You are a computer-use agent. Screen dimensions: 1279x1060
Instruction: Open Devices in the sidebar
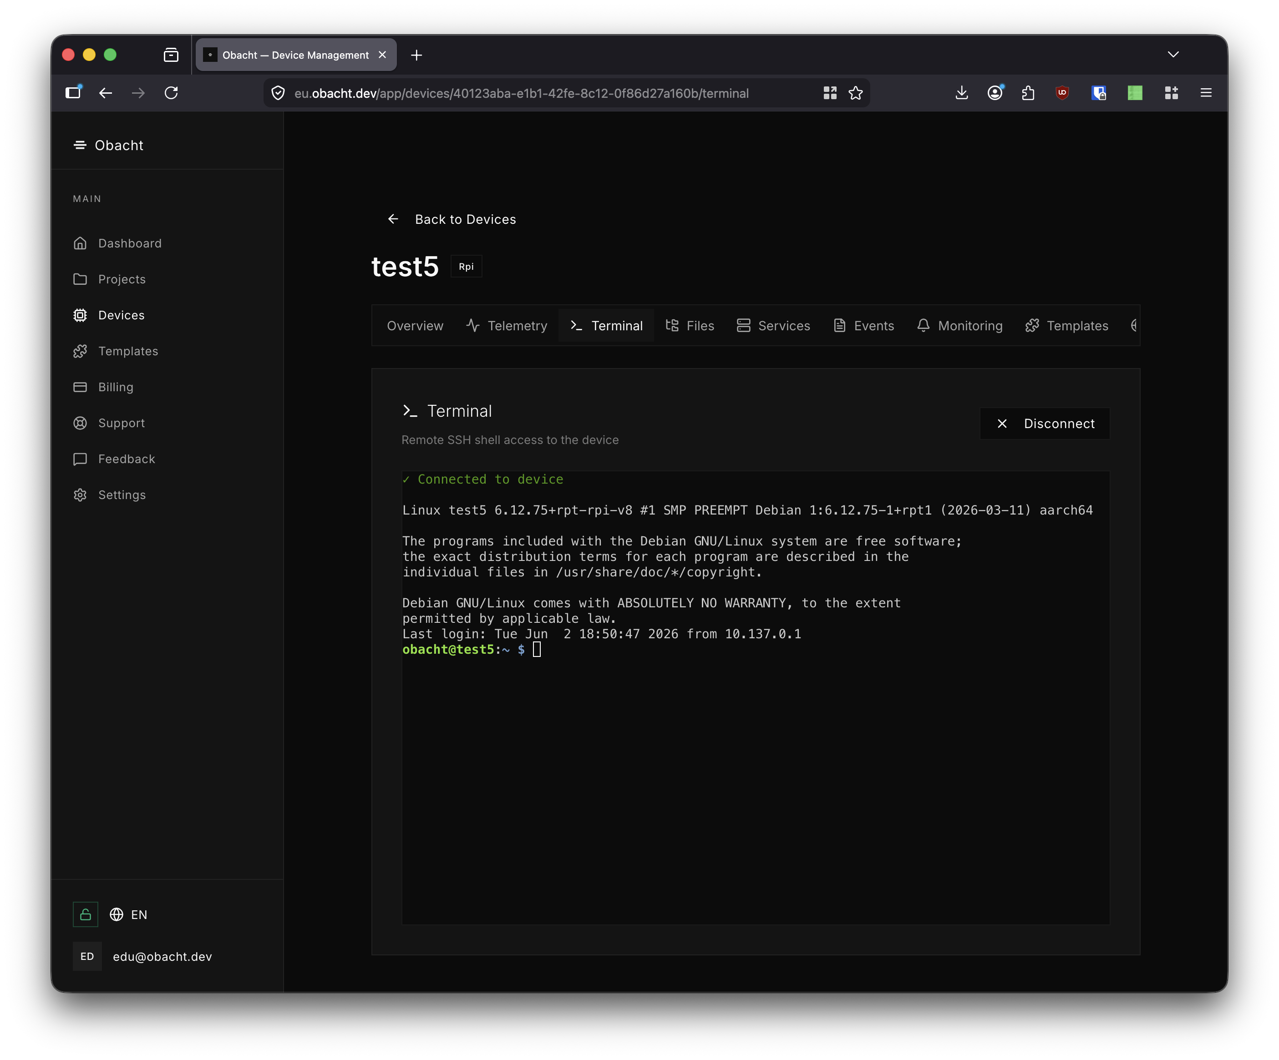pos(109,315)
